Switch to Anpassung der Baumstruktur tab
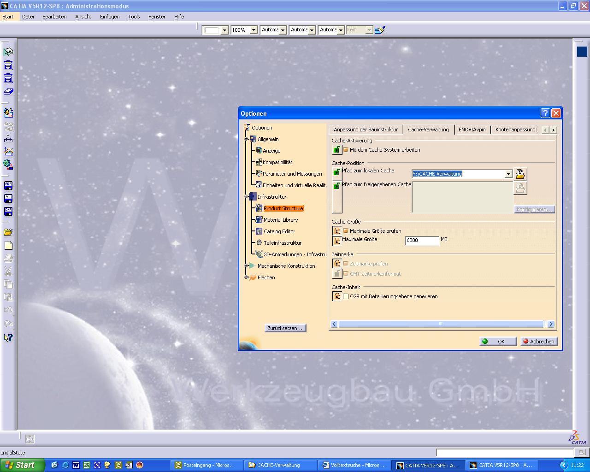 tap(366, 130)
